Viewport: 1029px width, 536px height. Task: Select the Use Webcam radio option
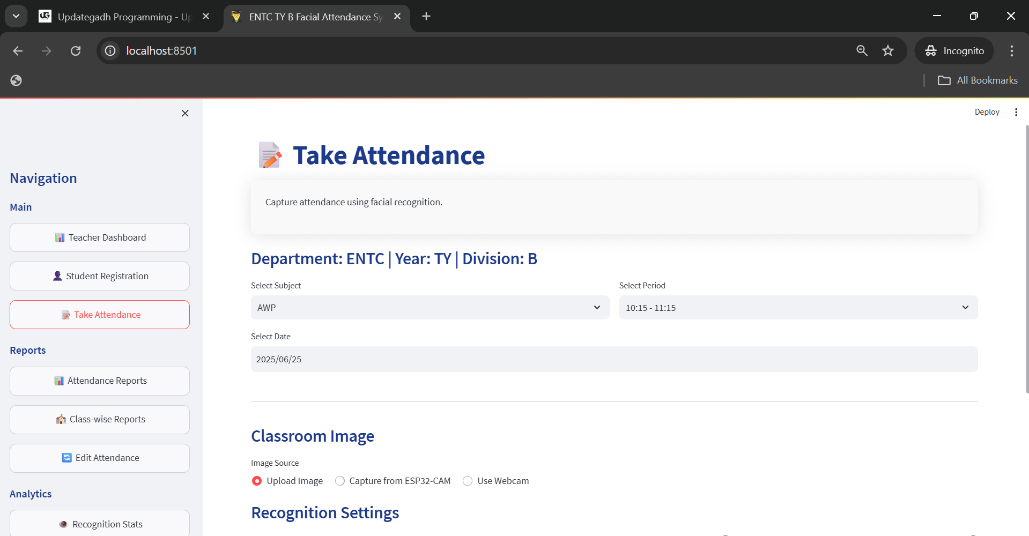click(x=468, y=481)
